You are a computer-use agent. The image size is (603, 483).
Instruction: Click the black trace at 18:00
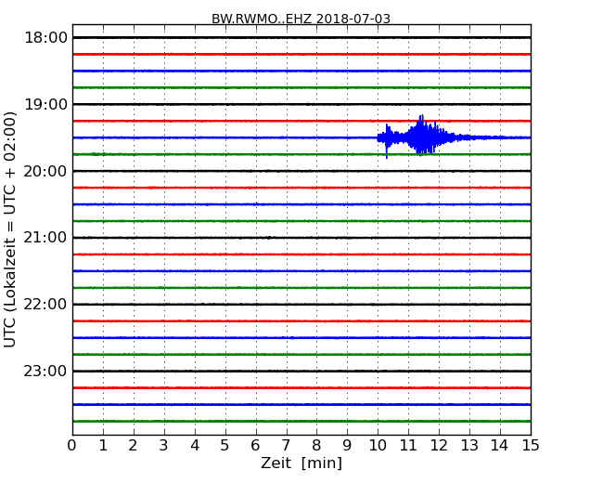[301, 38]
